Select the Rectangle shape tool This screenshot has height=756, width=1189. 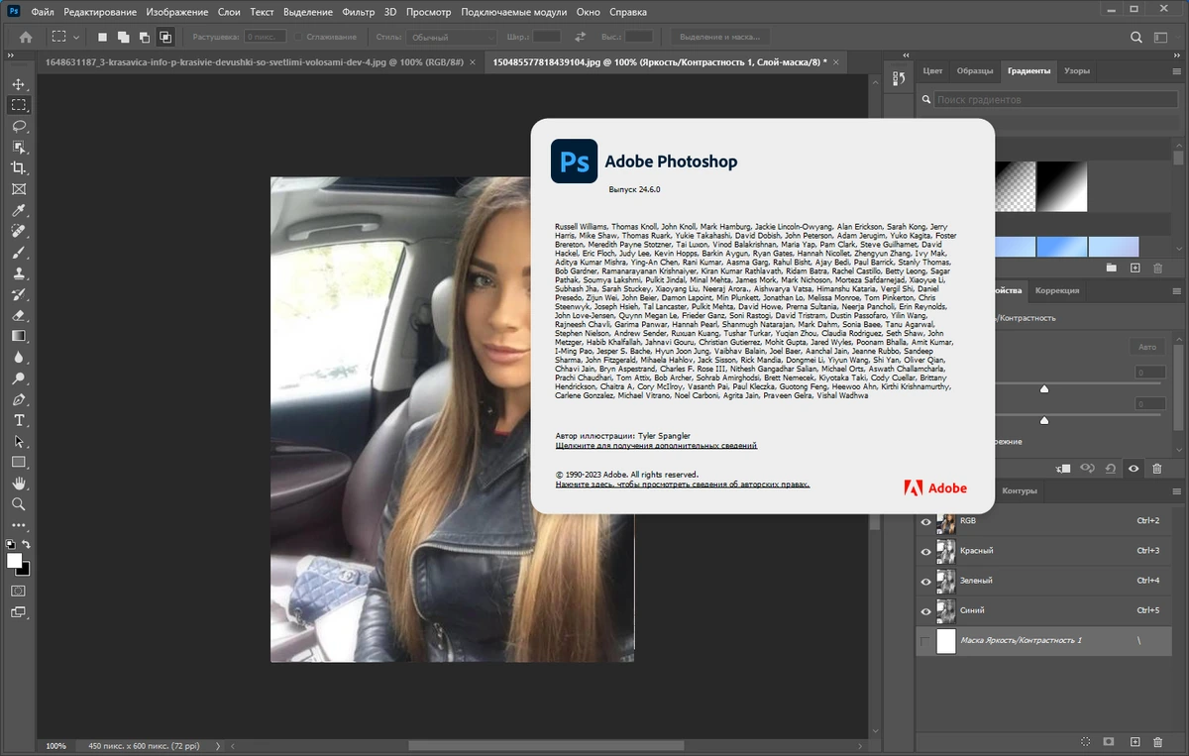19,462
